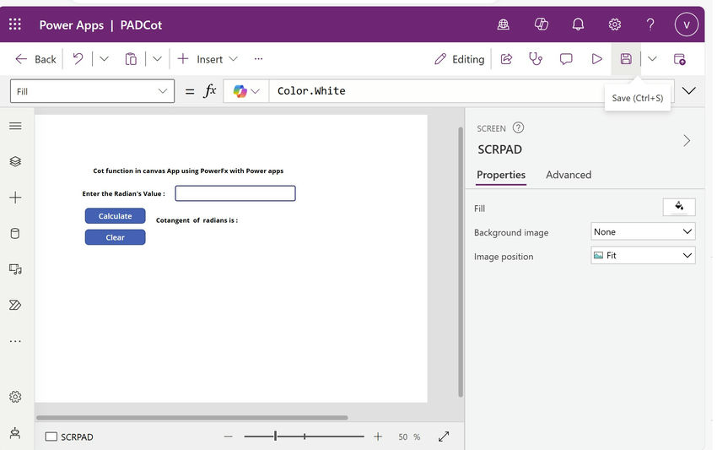This screenshot has height=450, width=717.
Task: Click the Share icon
Action: click(x=506, y=59)
